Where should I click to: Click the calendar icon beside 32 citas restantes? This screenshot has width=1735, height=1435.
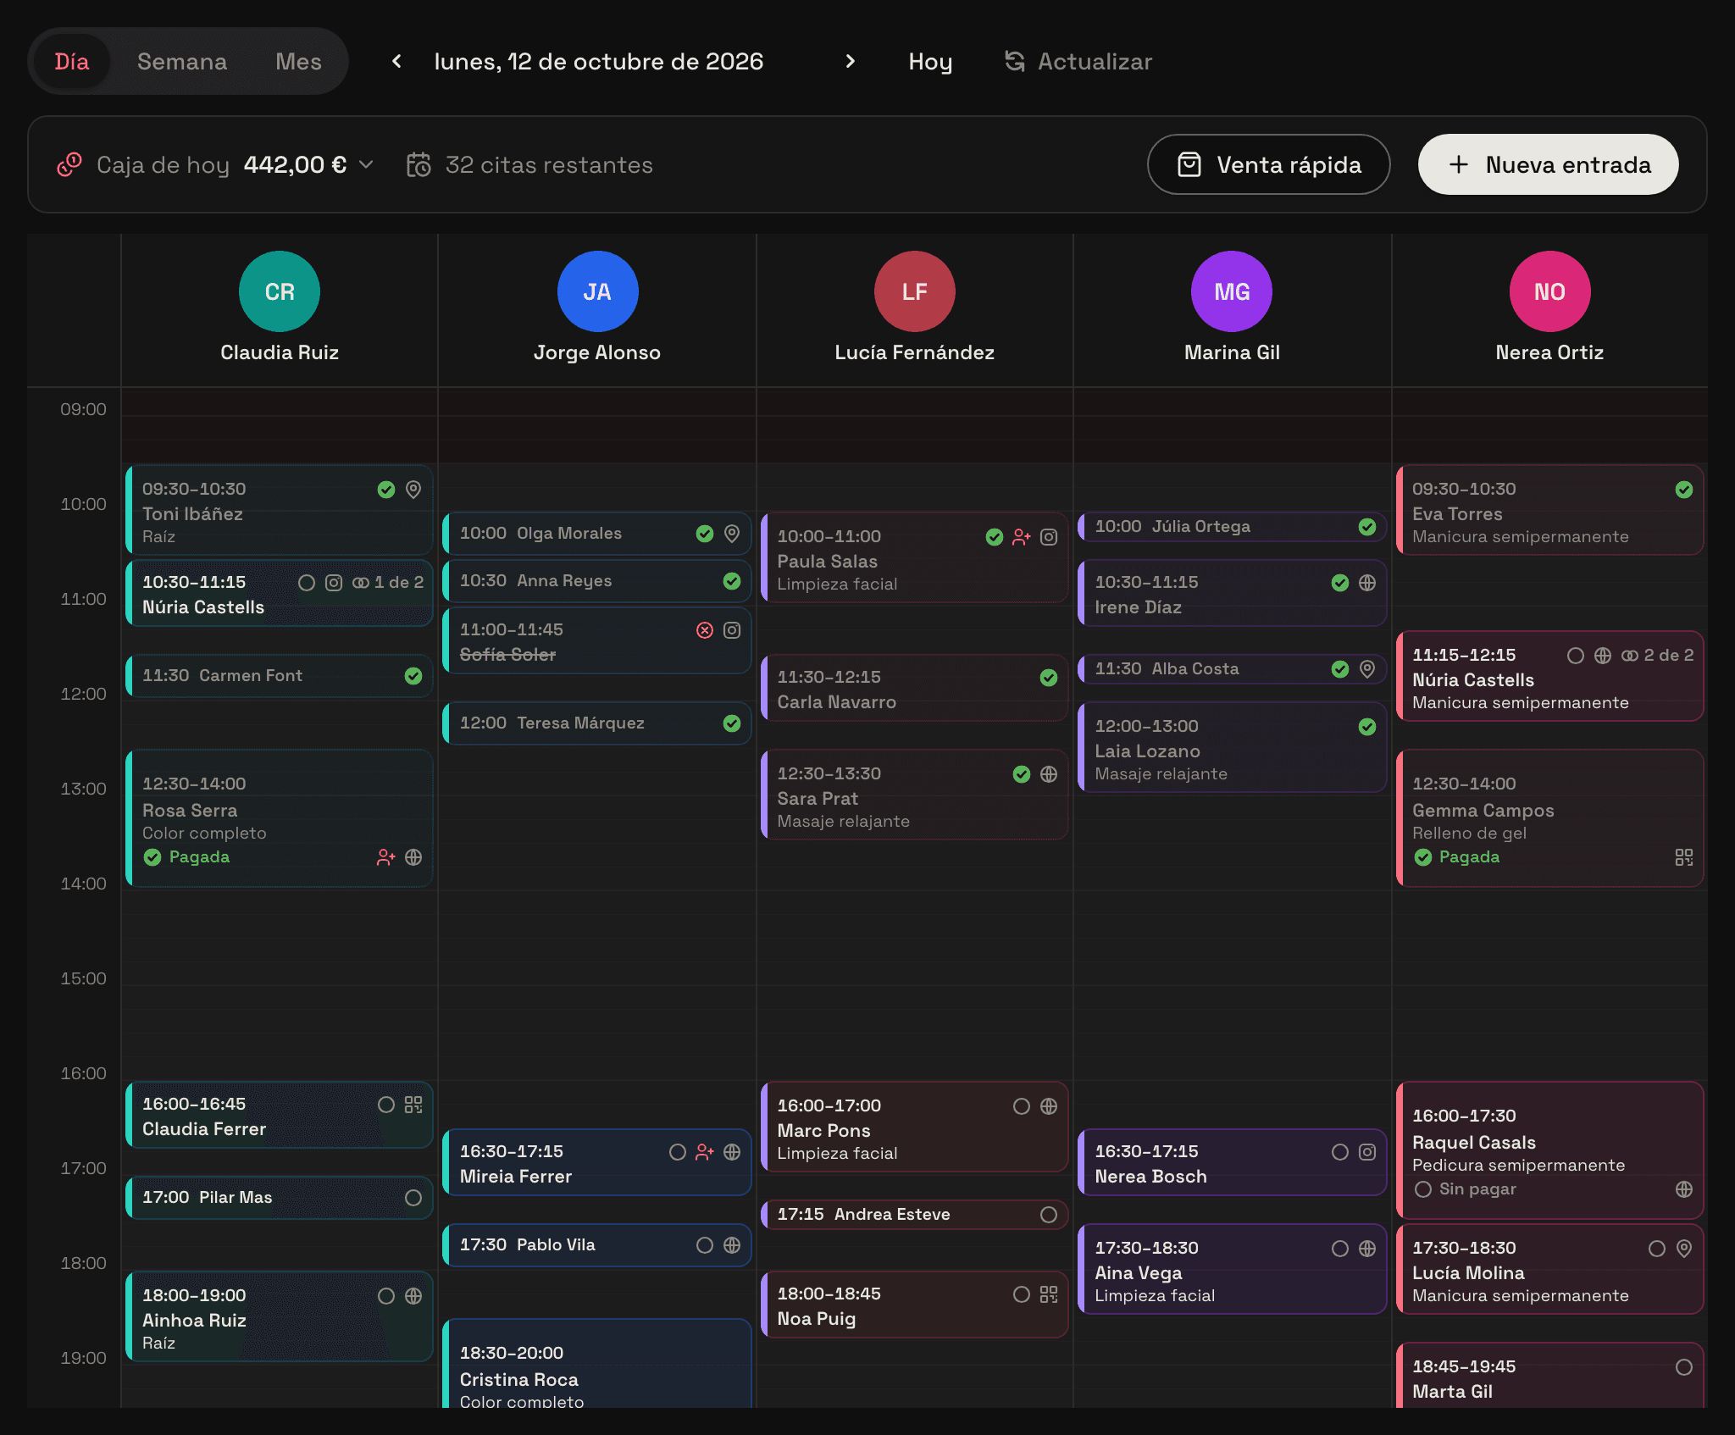pos(419,164)
